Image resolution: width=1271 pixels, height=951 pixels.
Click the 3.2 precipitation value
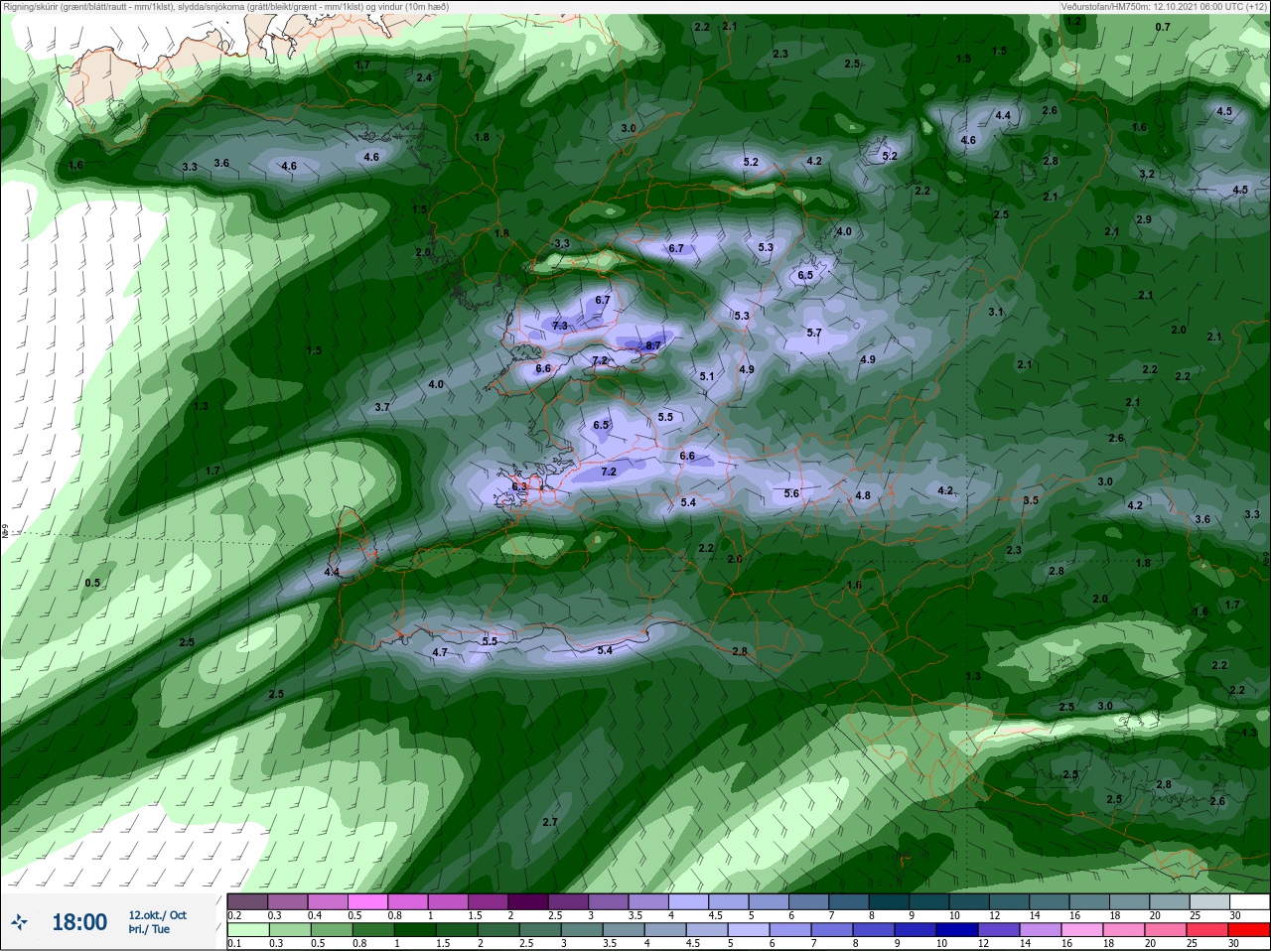pos(1147,174)
